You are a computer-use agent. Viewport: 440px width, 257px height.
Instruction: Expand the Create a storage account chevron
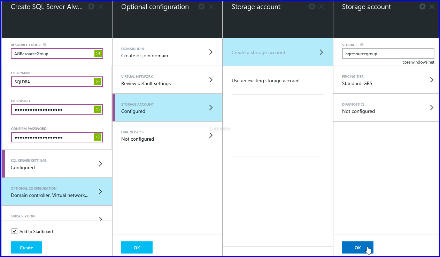pos(321,52)
